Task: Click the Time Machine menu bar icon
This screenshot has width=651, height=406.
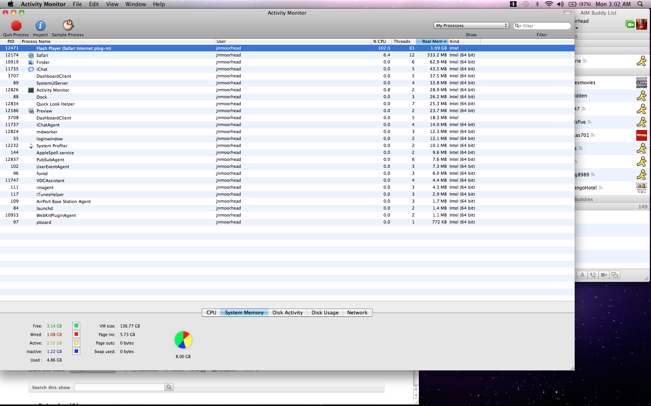Action: 525,4
